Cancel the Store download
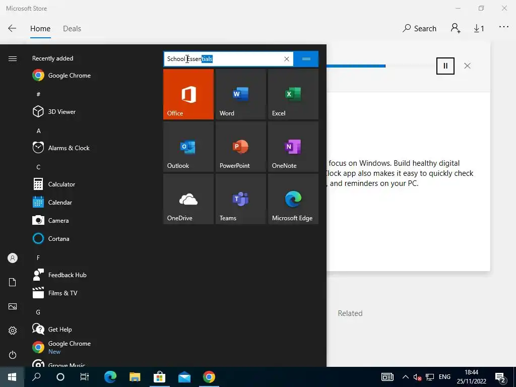This screenshot has height=387, width=516. coord(467,66)
